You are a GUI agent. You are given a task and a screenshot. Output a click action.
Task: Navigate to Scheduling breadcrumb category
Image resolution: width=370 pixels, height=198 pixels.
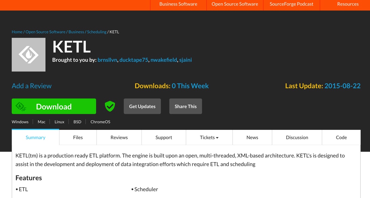coord(97,32)
